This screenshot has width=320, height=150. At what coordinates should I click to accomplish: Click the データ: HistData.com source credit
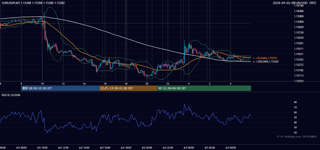297,136
